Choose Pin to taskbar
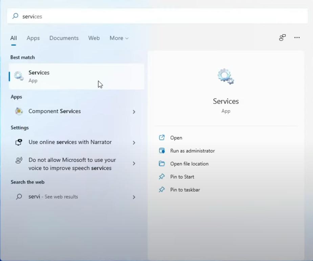Viewport: 313px width, 261px height. 185,190
